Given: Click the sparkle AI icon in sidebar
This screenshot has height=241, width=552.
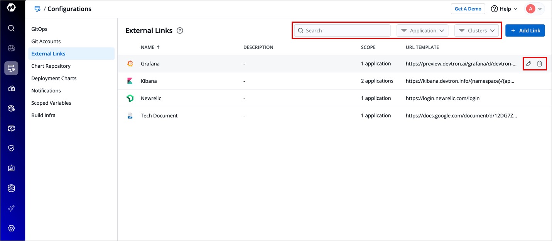Looking at the screenshot, I should 11,208.
